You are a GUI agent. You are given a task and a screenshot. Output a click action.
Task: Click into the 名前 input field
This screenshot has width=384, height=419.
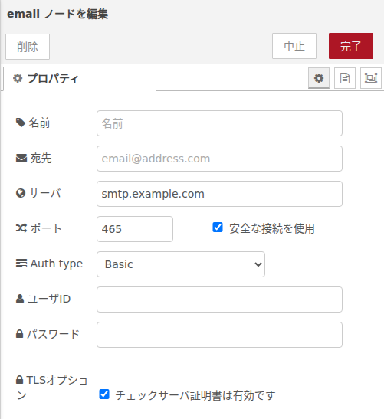219,123
